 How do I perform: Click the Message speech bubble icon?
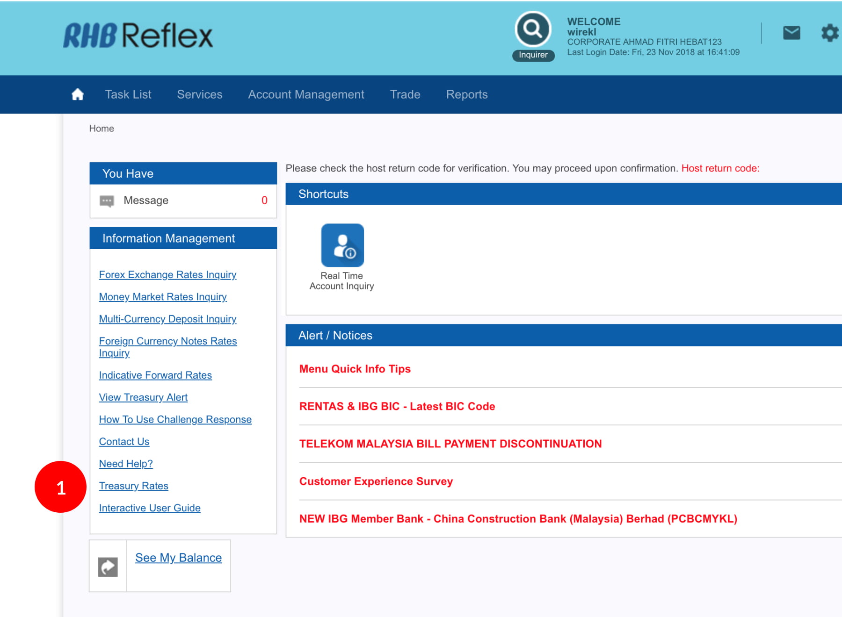click(107, 201)
